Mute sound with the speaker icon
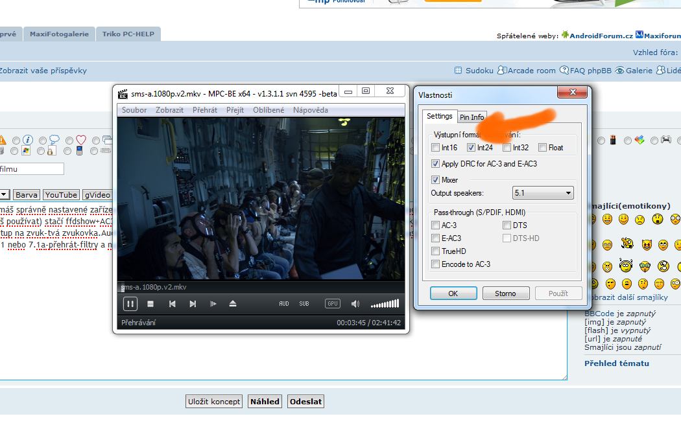 coord(355,304)
